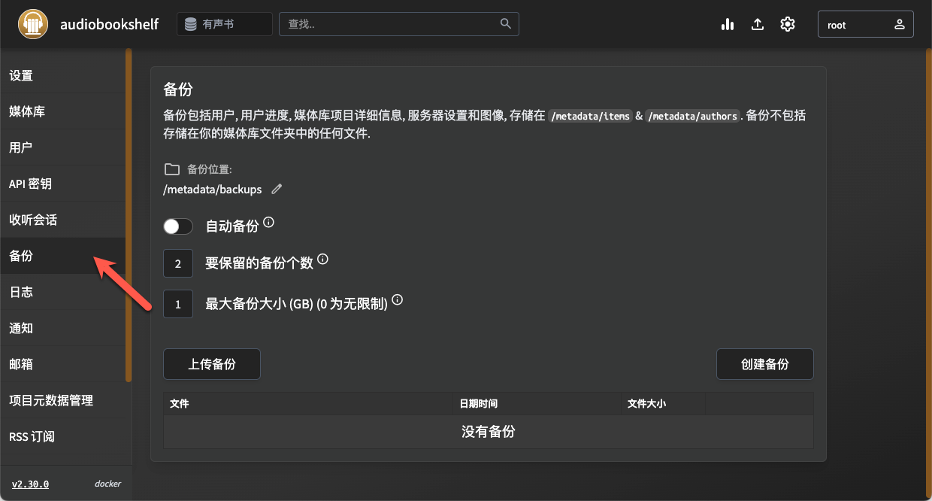
Task: Open API 密钥 sidebar item
Action: click(x=63, y=184)
